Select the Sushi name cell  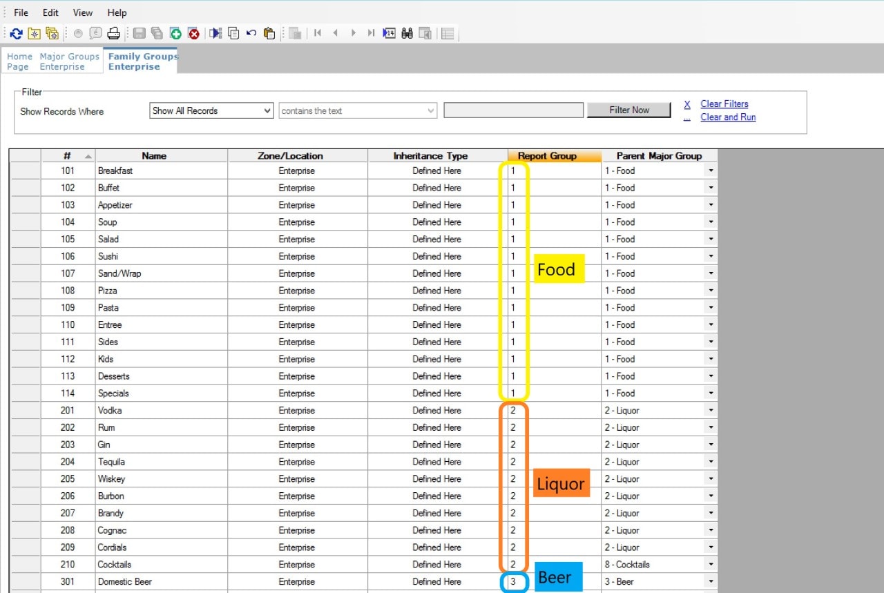161,256
